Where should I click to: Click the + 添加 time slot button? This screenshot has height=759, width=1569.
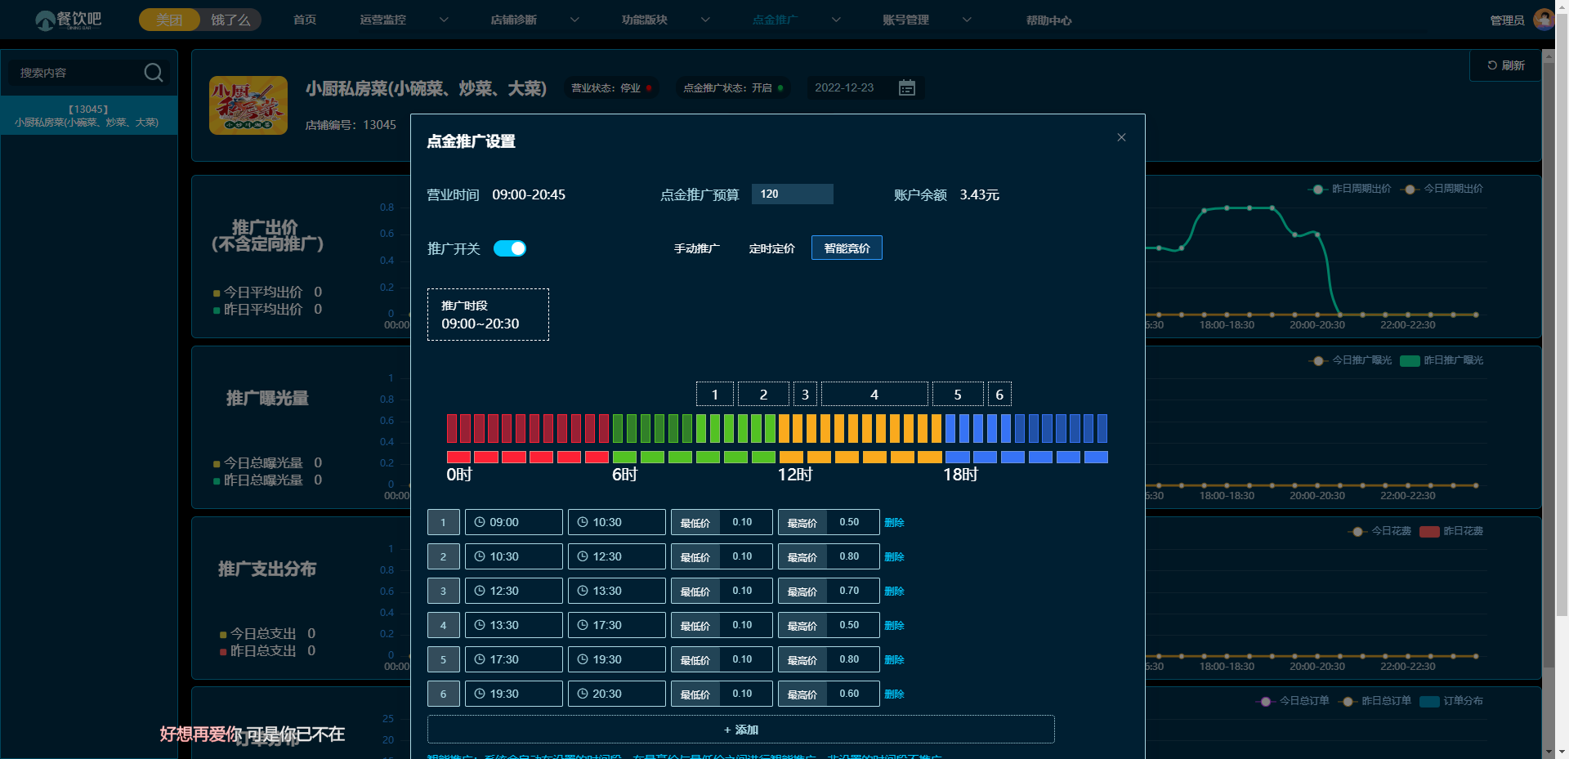click(741, 730)
